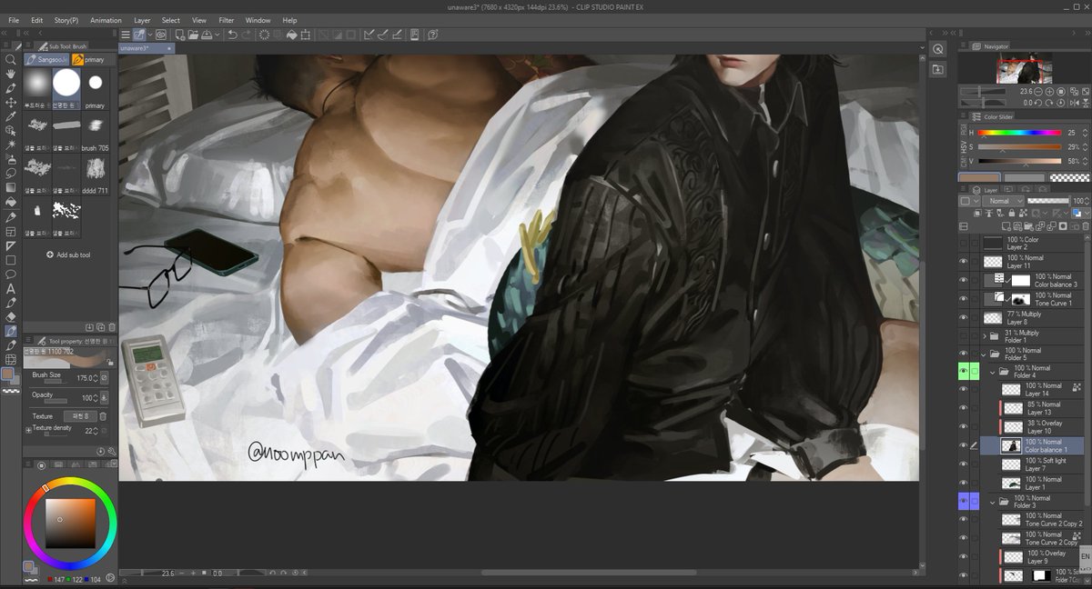Select the Text tool
This screenshot has width=1092, height=589.
pyautogui.click(x=11, y=288)
